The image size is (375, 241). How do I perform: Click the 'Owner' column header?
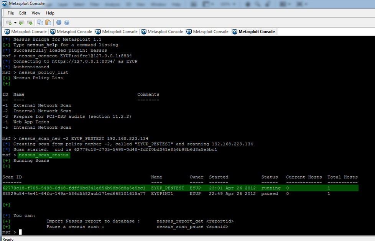[196, 177]
